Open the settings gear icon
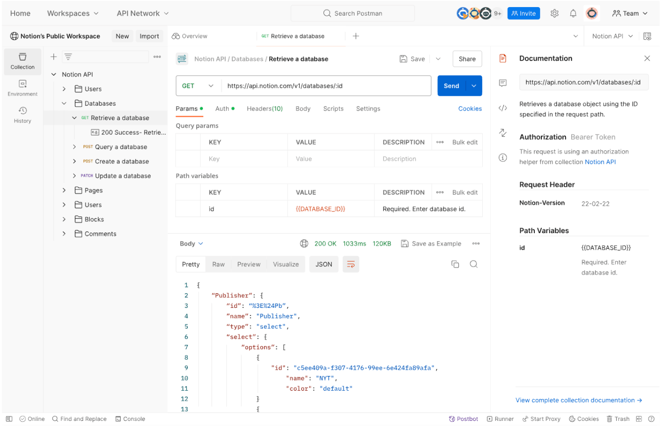Screen dimensions: 662x428 click(555, 13)
